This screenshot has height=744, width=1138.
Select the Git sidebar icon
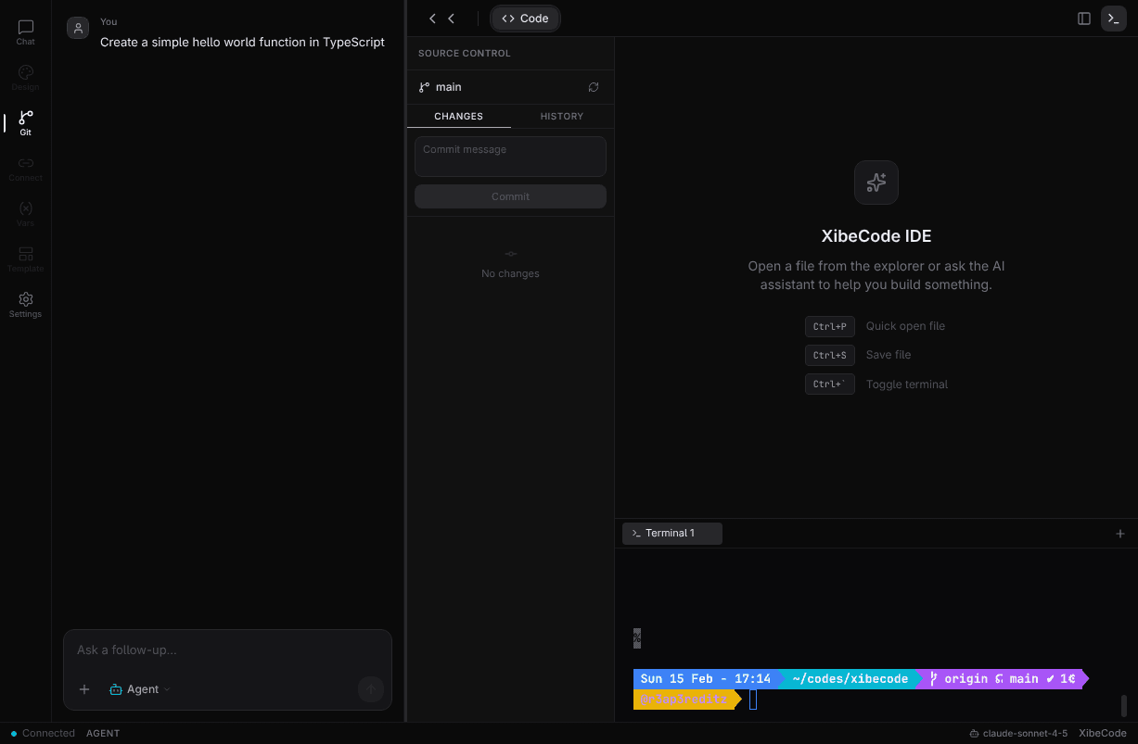tap(25, 122)
